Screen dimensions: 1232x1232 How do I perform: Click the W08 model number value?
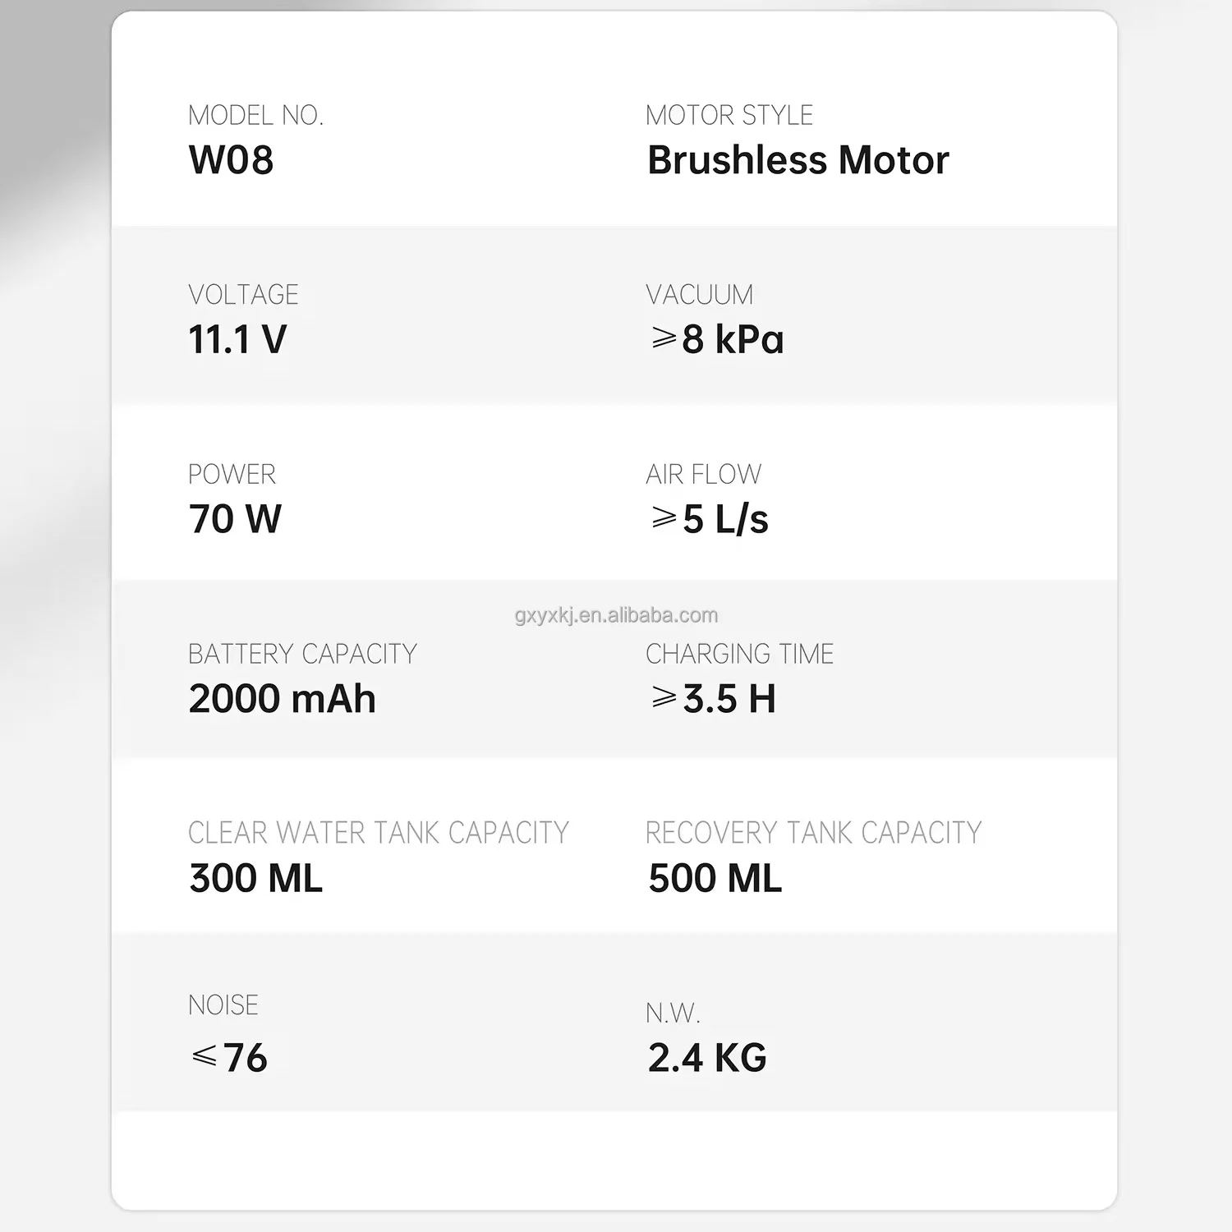(x=231, y=160)
